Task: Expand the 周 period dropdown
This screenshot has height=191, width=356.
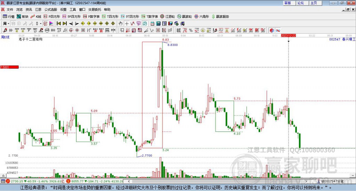Action: [x=8, y=24]
